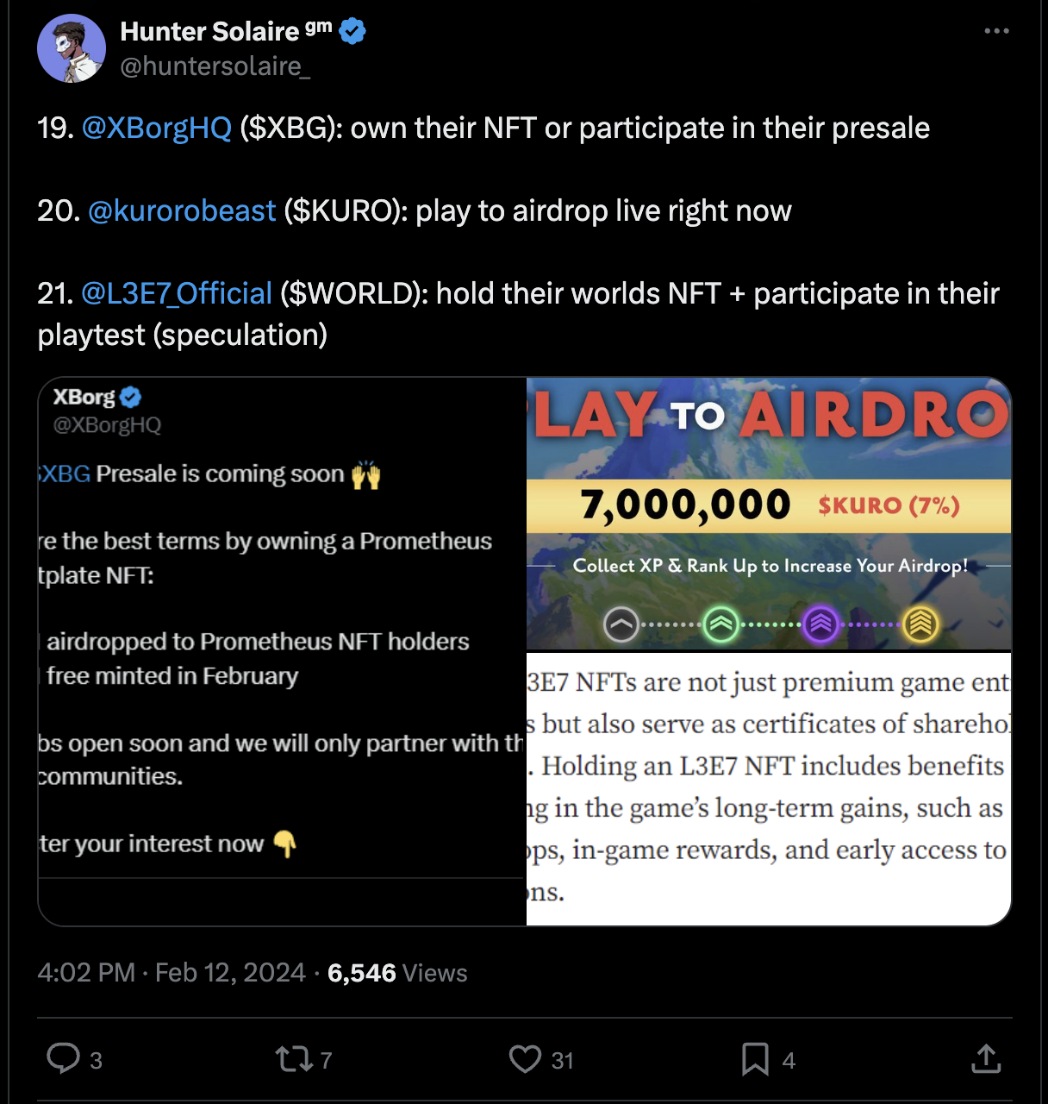Open the share tweet icon
This screenshot has width=1048, height=1104.
[986, 1058]
